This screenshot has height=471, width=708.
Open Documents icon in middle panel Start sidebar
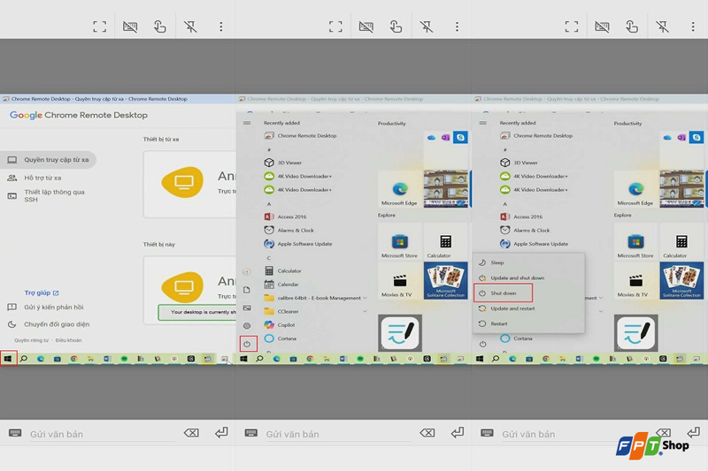pyautogui.click(x=247, y=290)
